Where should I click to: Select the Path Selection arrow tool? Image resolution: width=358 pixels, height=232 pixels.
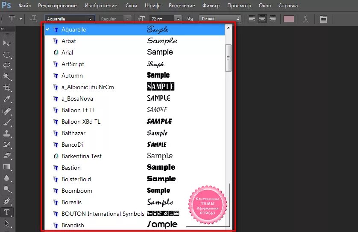pos(7,223)
